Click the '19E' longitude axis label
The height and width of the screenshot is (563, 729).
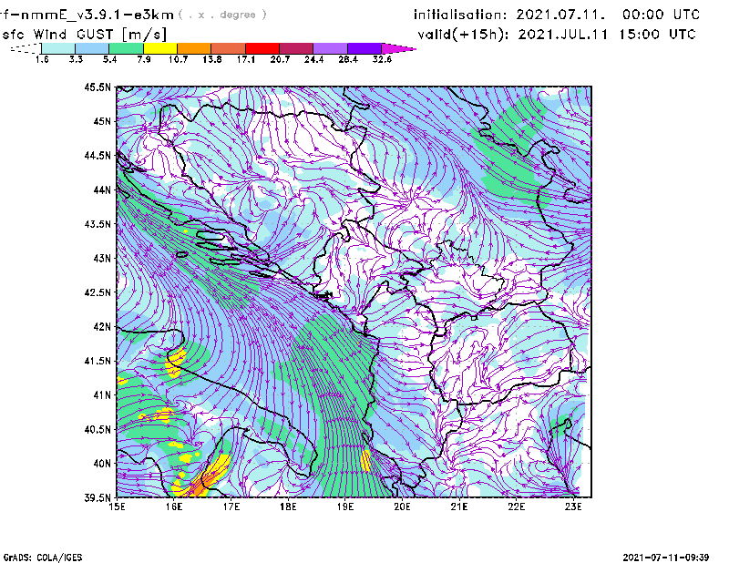[345, 507]
